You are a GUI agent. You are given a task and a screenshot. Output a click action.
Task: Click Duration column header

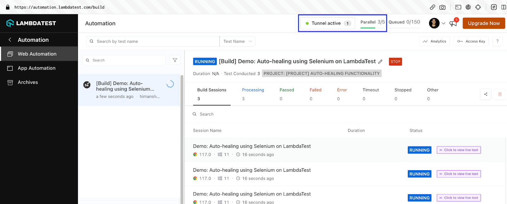point(356,130)
